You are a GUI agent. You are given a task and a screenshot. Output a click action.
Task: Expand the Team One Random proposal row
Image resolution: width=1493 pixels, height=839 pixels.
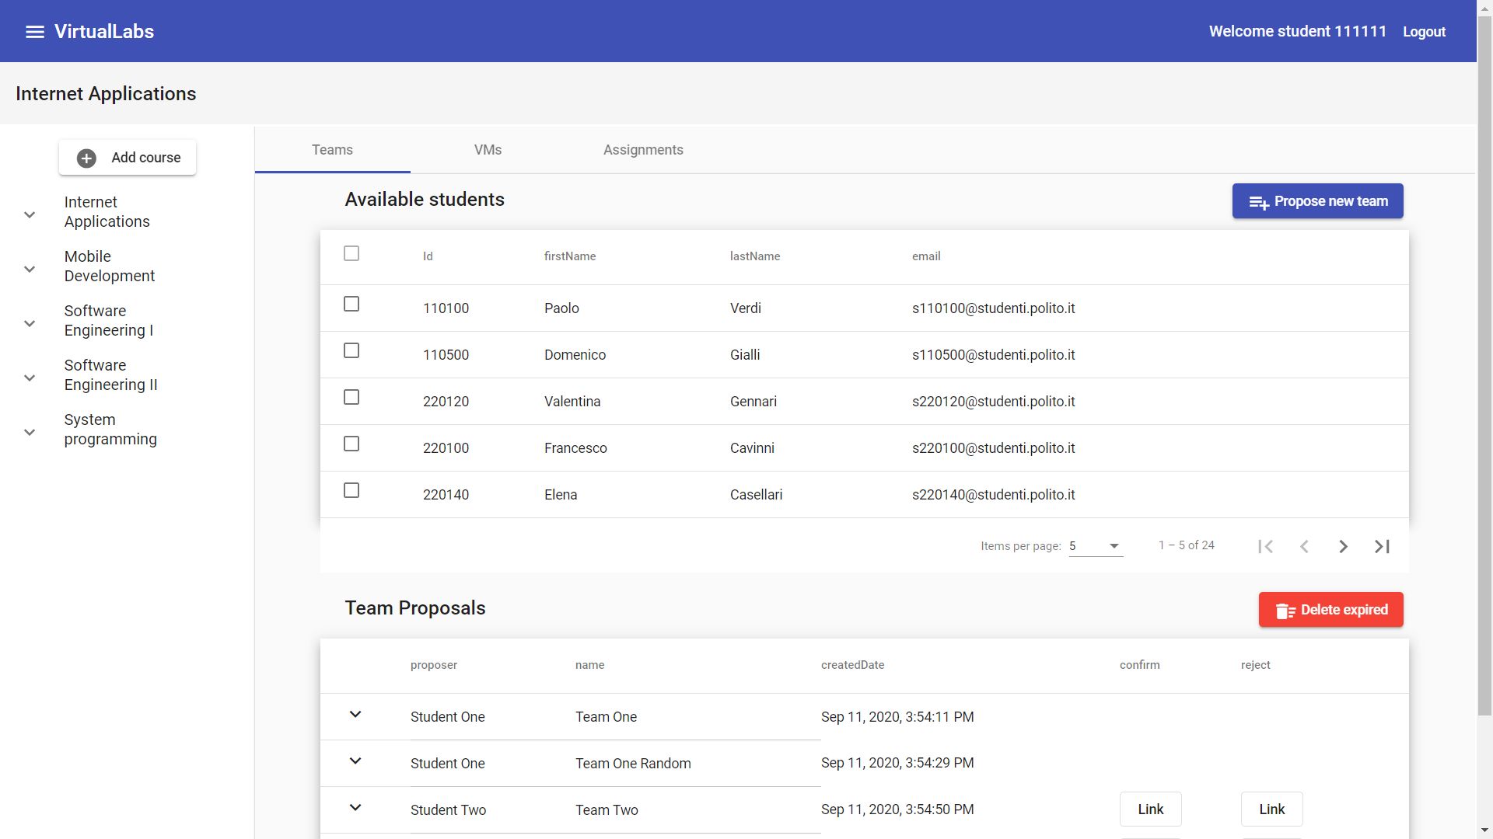[x=355, y=761]
